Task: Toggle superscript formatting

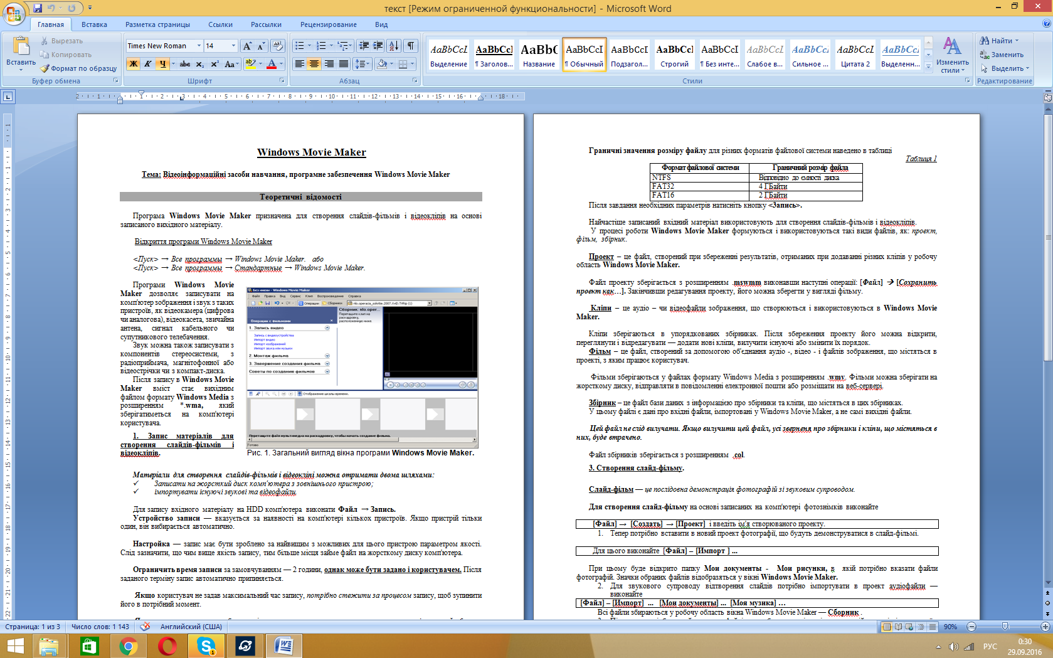Action: pos(214,64)
